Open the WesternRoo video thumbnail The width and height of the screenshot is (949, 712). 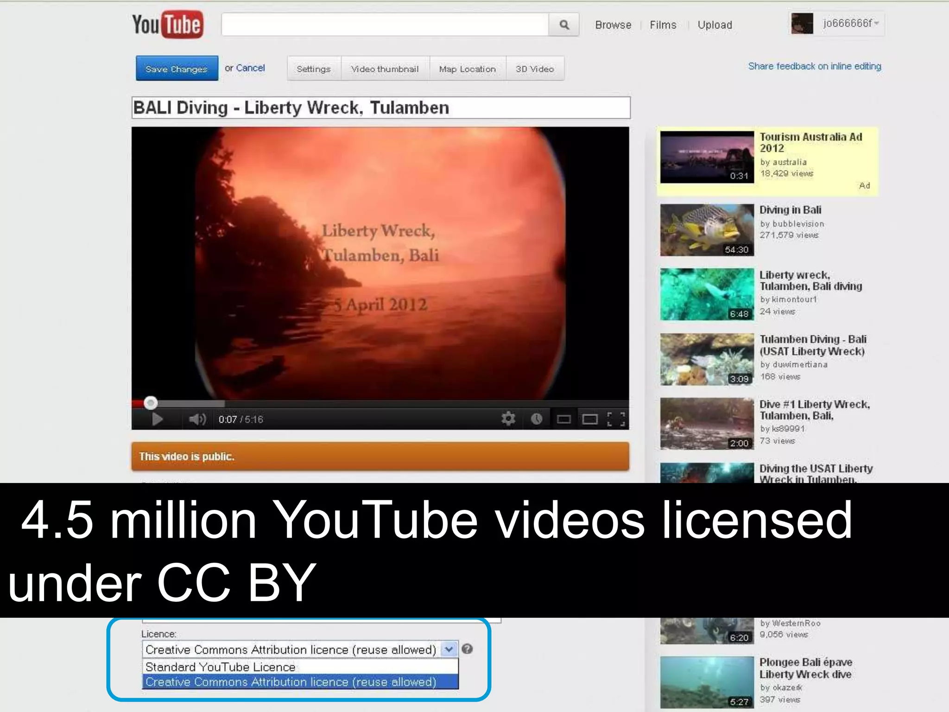click(707, 631)
